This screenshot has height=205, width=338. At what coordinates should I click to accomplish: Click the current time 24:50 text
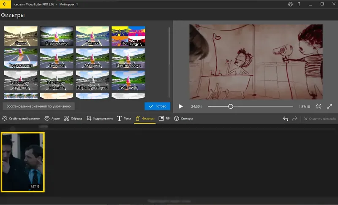[x=196, y=106]
